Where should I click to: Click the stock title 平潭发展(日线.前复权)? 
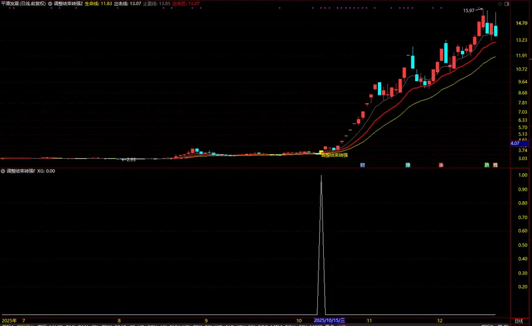click(x=23, y=3)
